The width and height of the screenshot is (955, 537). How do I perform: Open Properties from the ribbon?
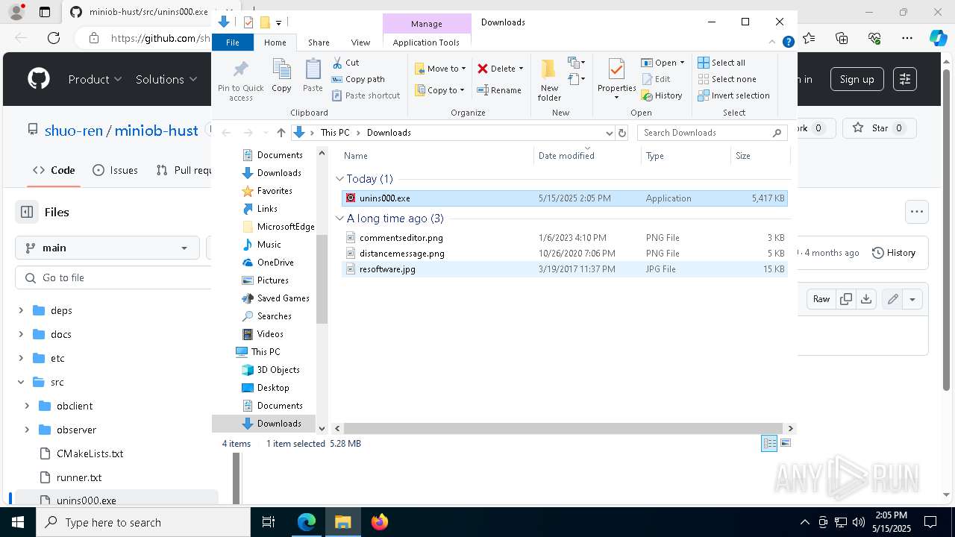[x=616, y=79]
